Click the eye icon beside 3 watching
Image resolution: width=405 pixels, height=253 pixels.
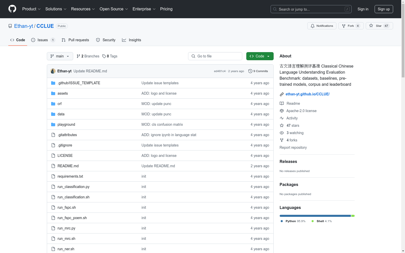pos(282,133)
